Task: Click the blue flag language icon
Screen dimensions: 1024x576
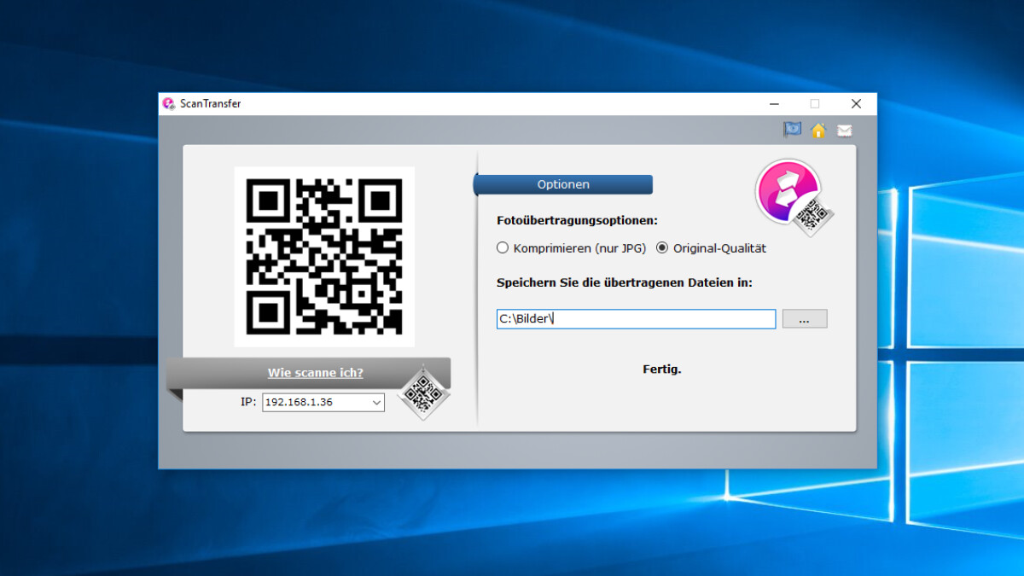Action: (792, 130)
